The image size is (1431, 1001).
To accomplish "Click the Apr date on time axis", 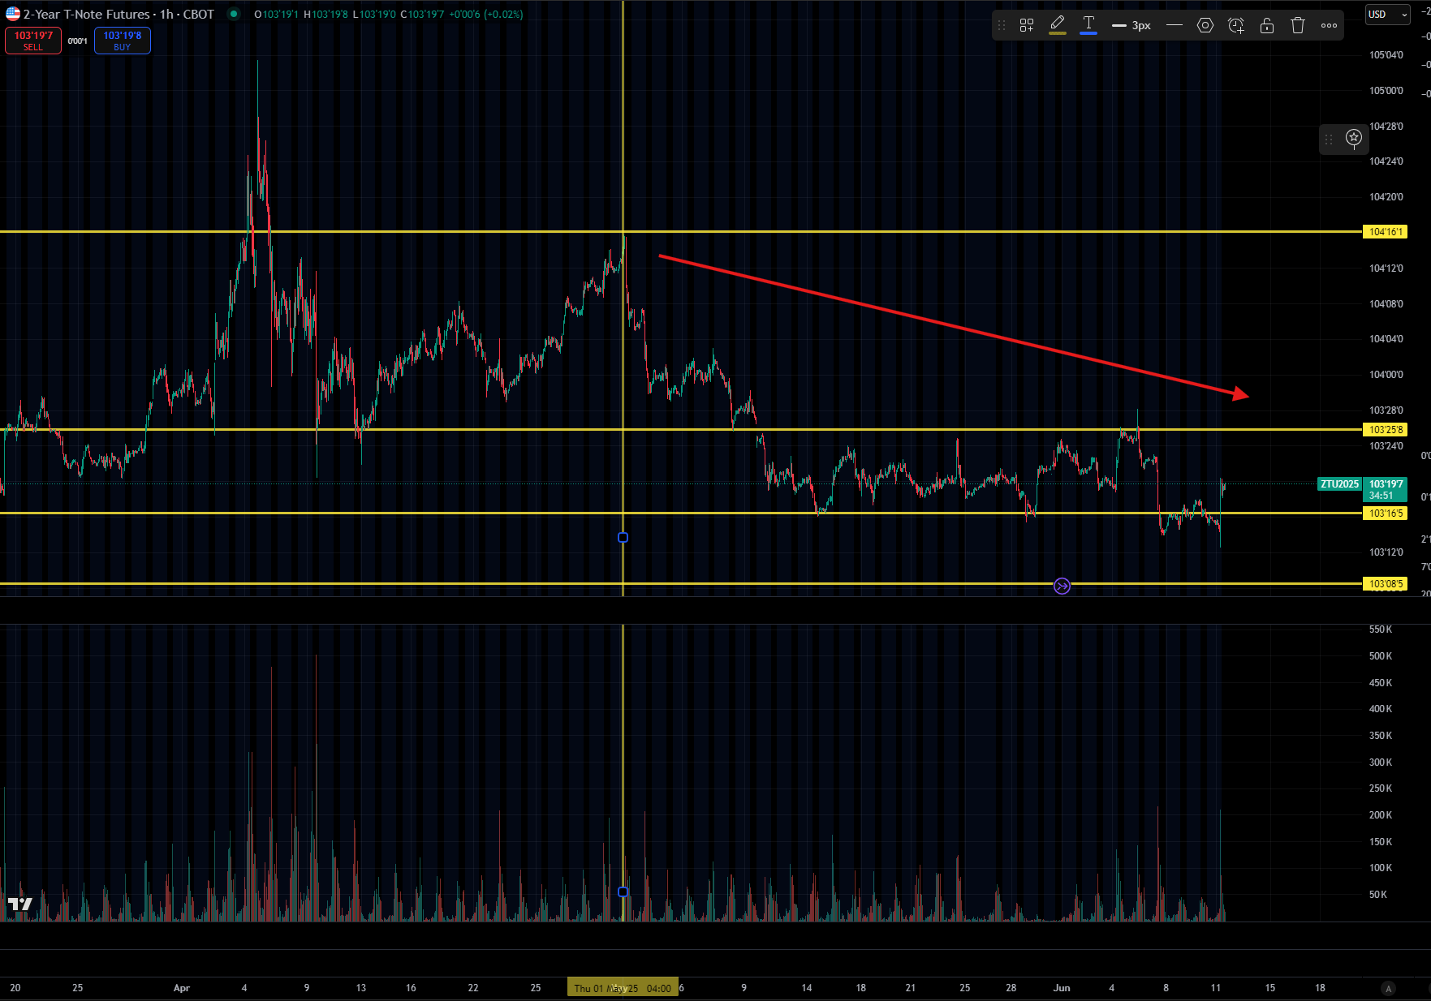I will point(182,988).
